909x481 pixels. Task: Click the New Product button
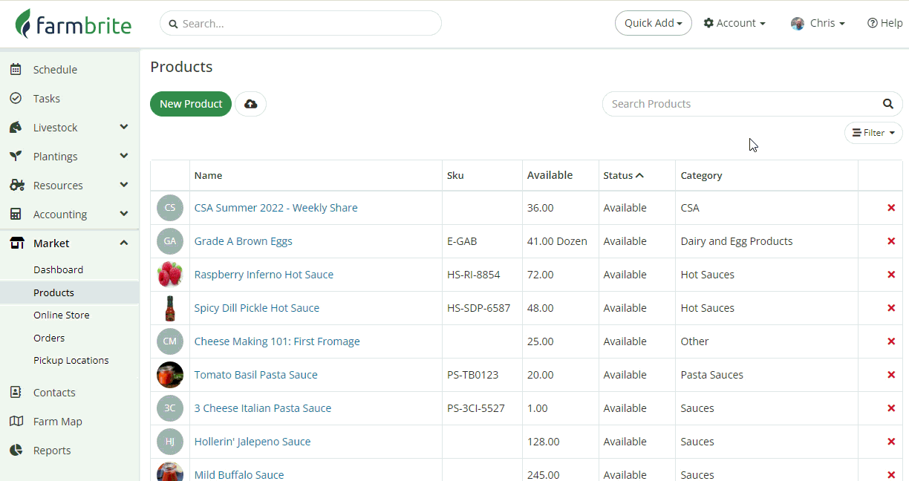pyautogui.click(x=191, y=104)
